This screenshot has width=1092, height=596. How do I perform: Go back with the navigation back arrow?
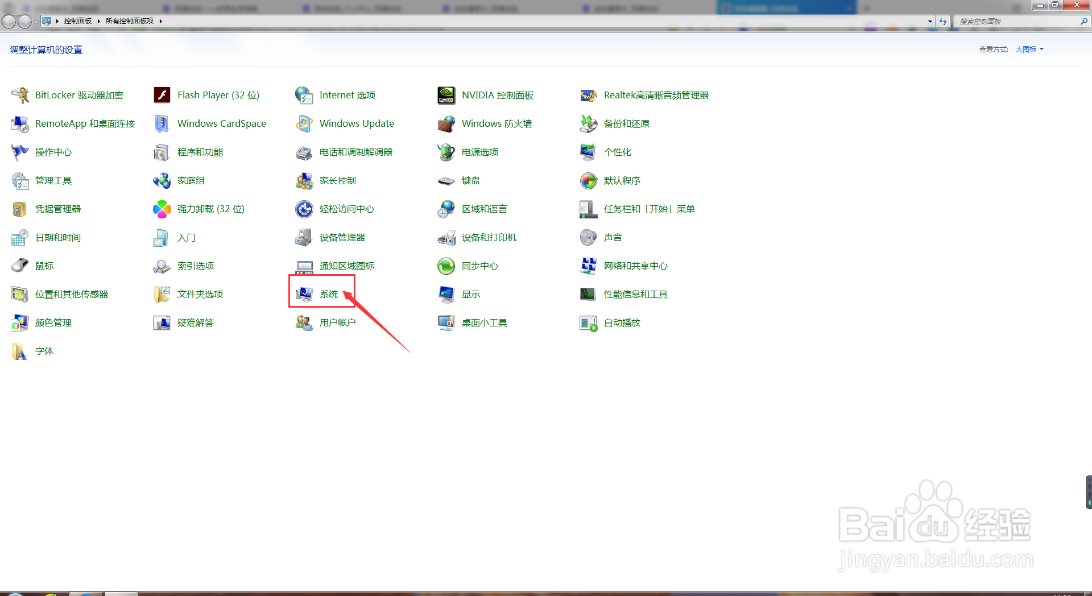9,21
